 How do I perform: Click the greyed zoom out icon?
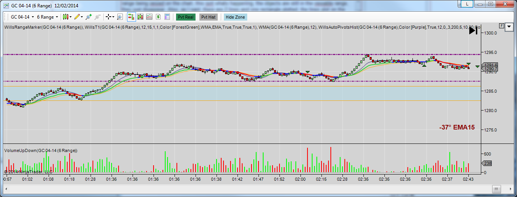click(x=98, y=17)
